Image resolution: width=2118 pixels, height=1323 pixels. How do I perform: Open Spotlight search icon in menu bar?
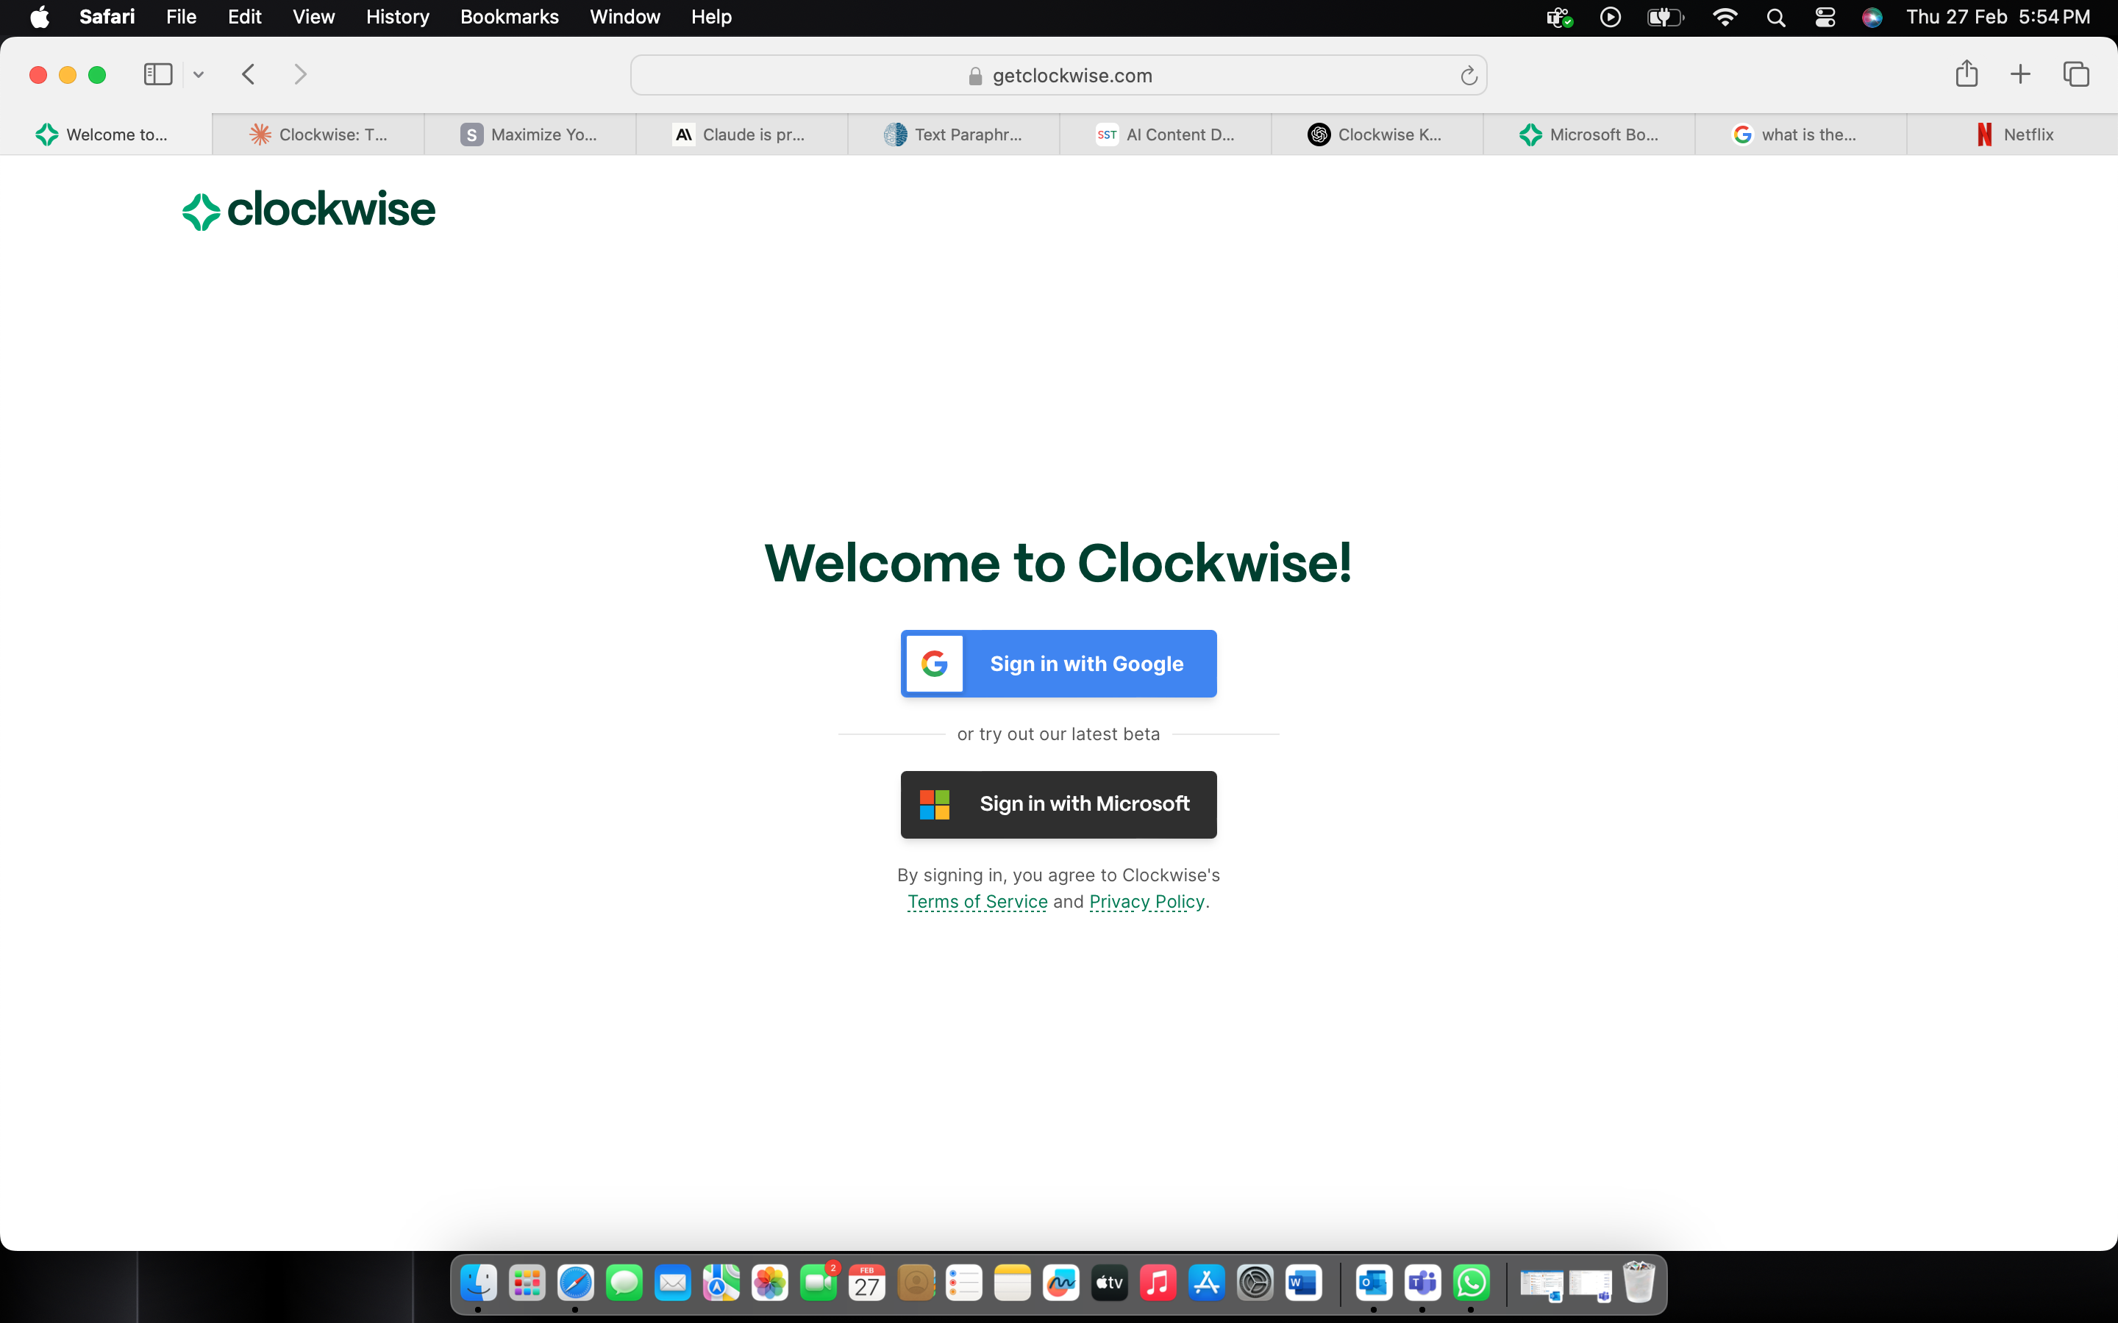coord(1776,18)
